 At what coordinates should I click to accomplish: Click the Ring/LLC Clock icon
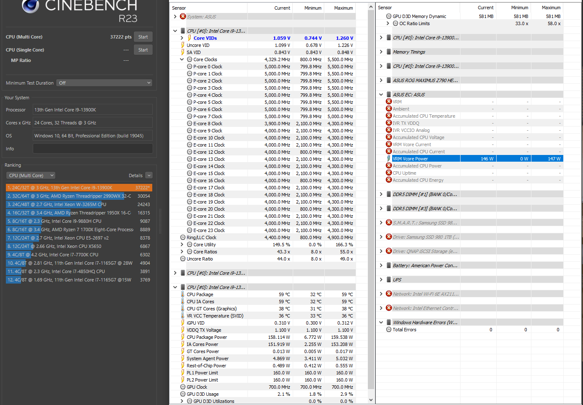183,237
